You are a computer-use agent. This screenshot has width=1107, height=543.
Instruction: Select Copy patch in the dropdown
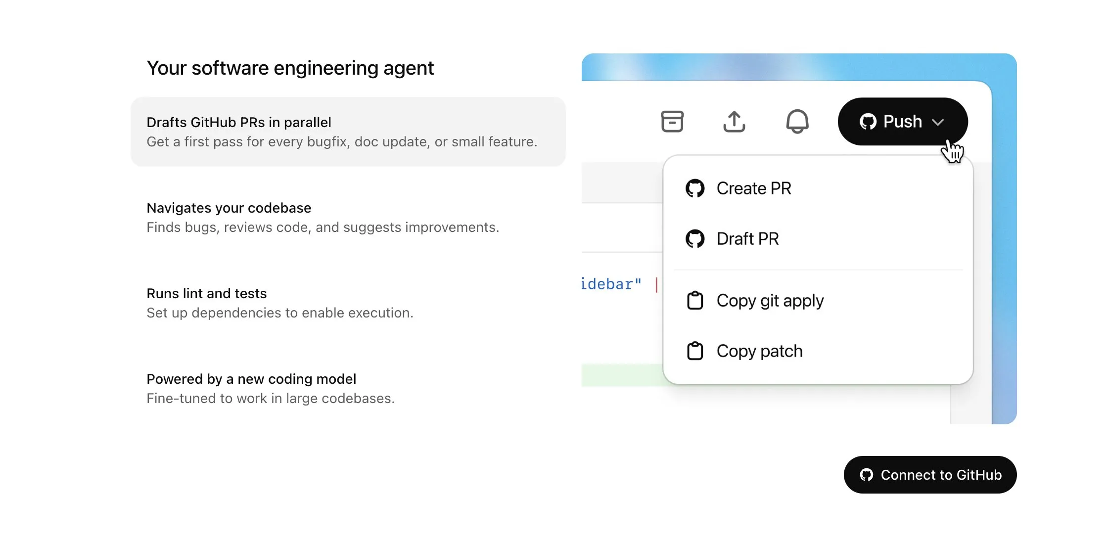click(x=818, y=351)
